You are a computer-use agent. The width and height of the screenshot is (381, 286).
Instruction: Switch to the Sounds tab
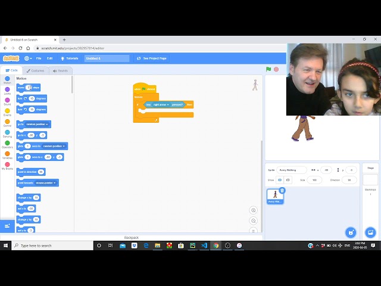pos(61,71)
